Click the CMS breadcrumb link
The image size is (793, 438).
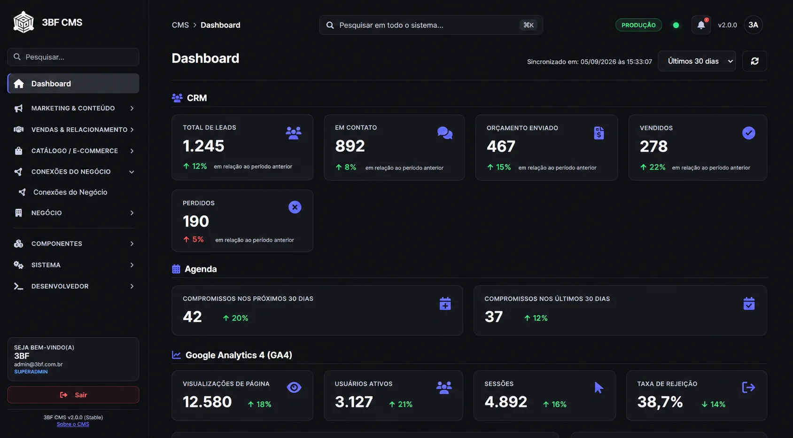click(180, 25)
